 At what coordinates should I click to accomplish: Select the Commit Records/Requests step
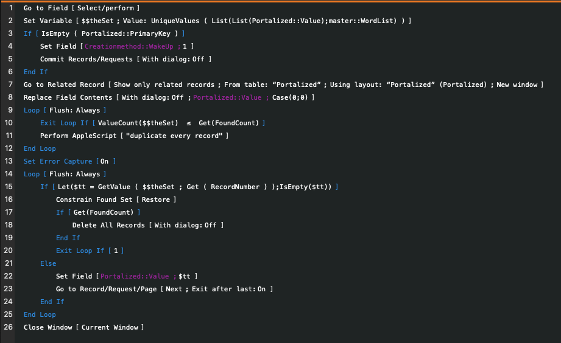point(125,59)
